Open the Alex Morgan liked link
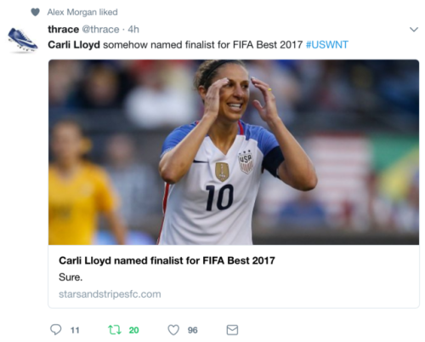This screenshot has height=342, width=425. [x=82, y=12]
